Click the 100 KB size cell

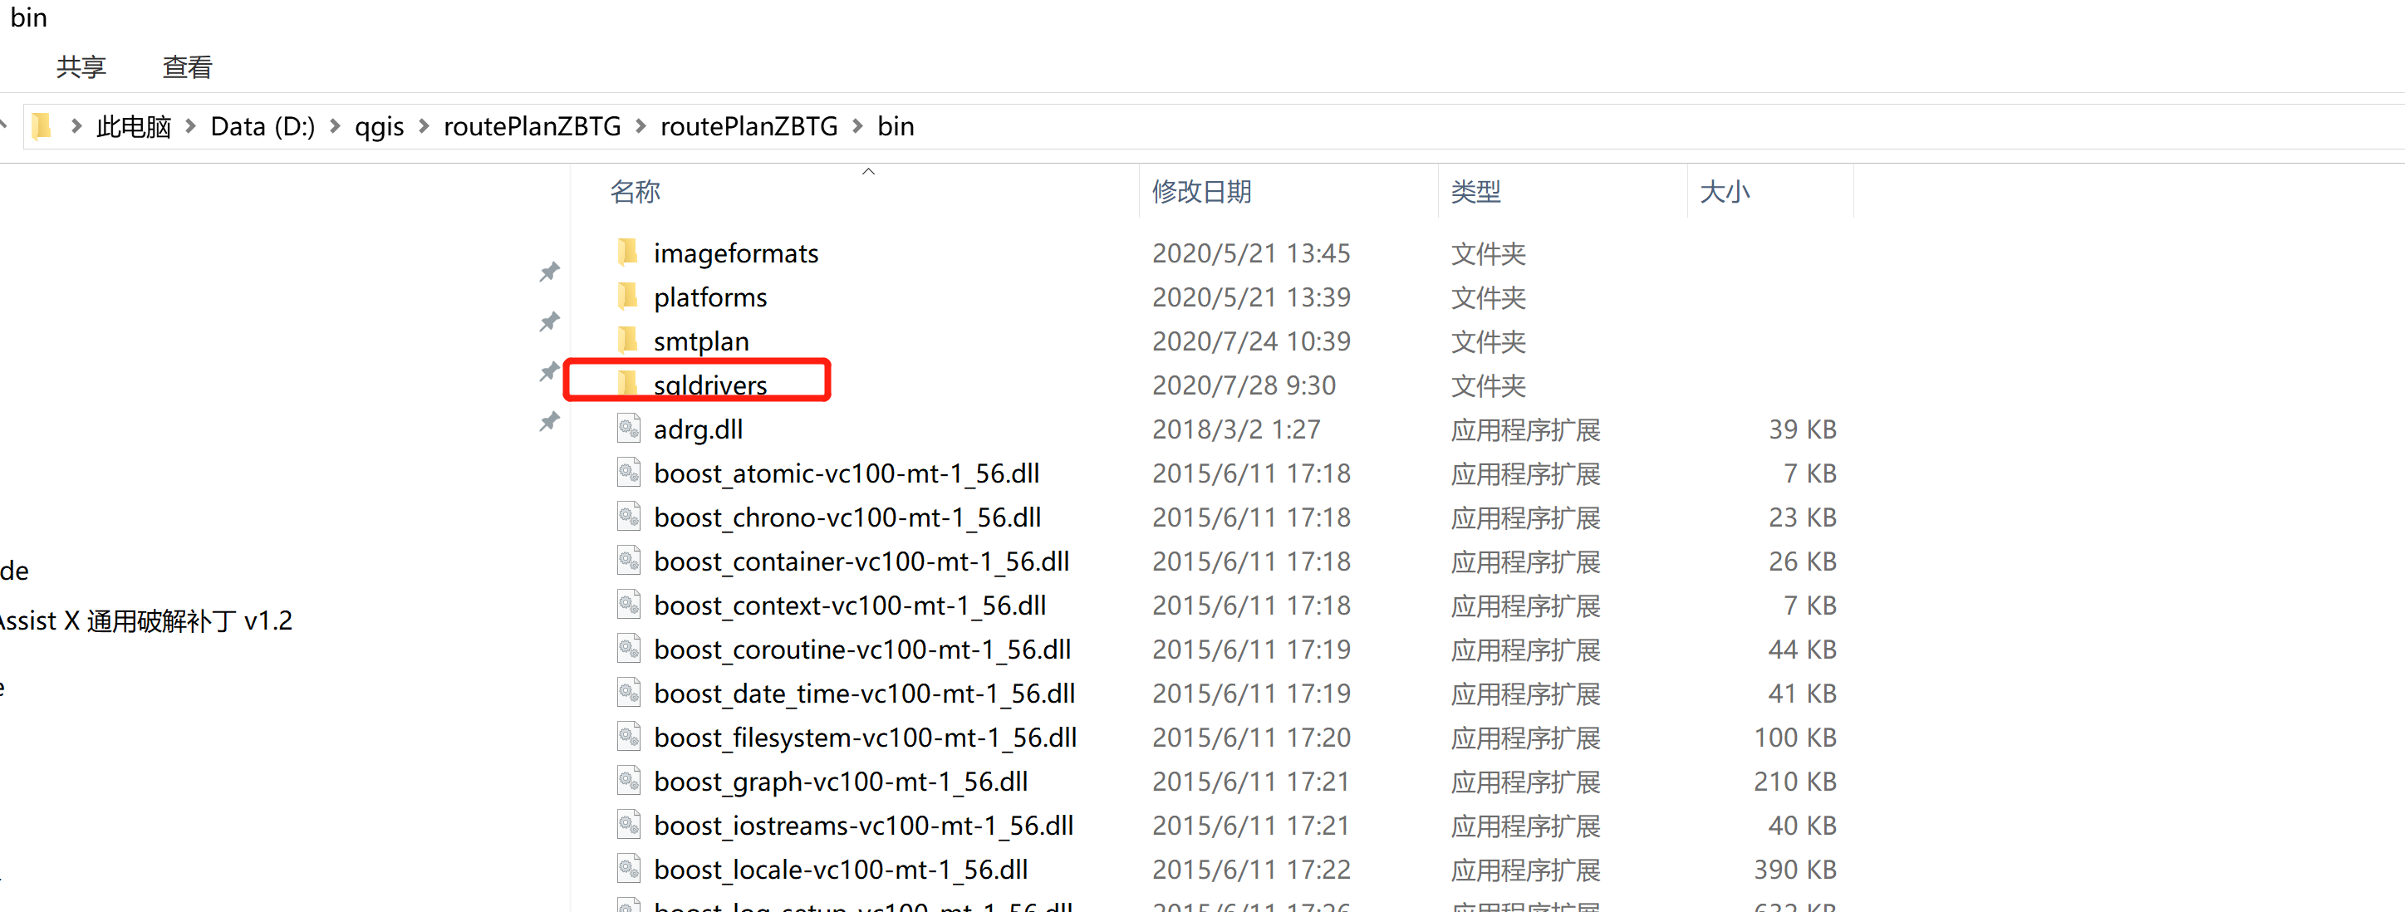click(x=1794, y=738)
